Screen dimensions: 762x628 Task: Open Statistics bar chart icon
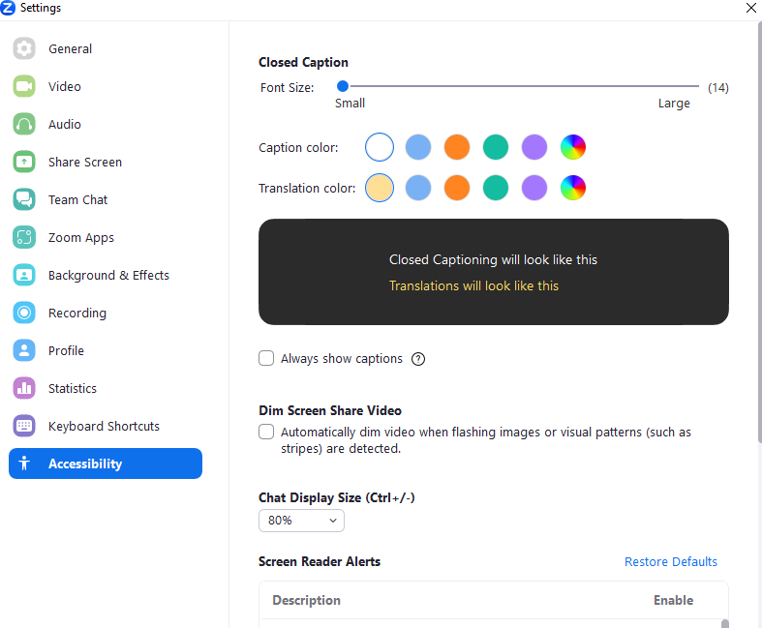pyautogui.click(x=24, y=389)
